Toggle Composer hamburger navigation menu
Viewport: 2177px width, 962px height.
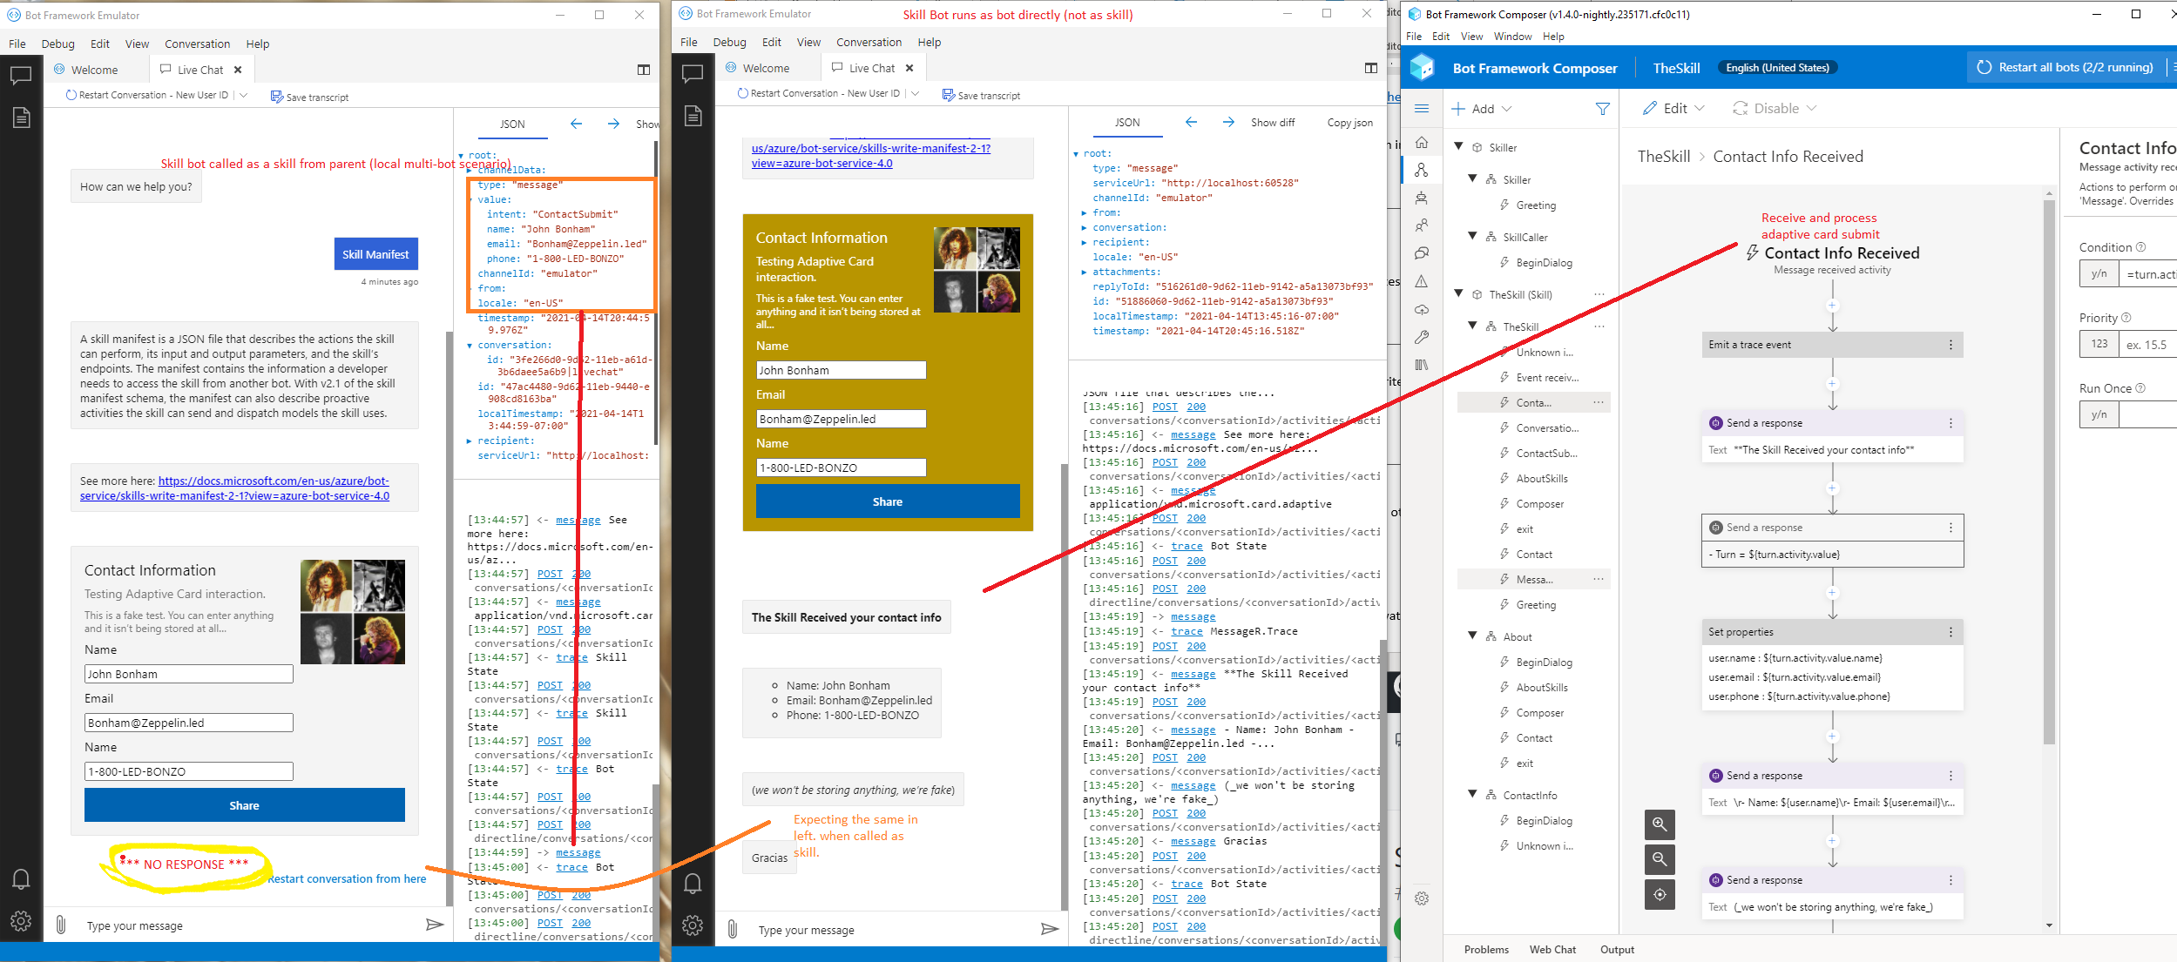tap(1422, 109)
